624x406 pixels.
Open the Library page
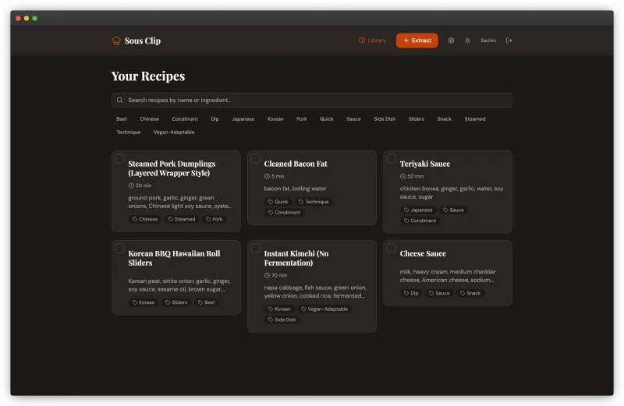(x=373, y=41)
